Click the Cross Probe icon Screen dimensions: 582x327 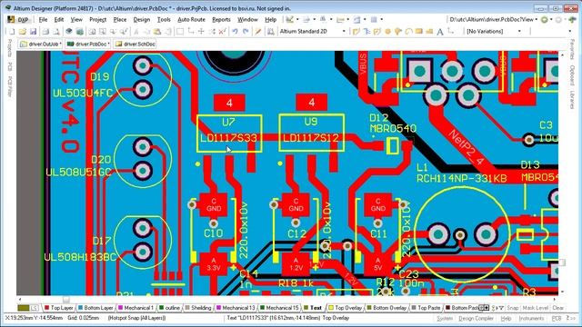tap(257, 32)
